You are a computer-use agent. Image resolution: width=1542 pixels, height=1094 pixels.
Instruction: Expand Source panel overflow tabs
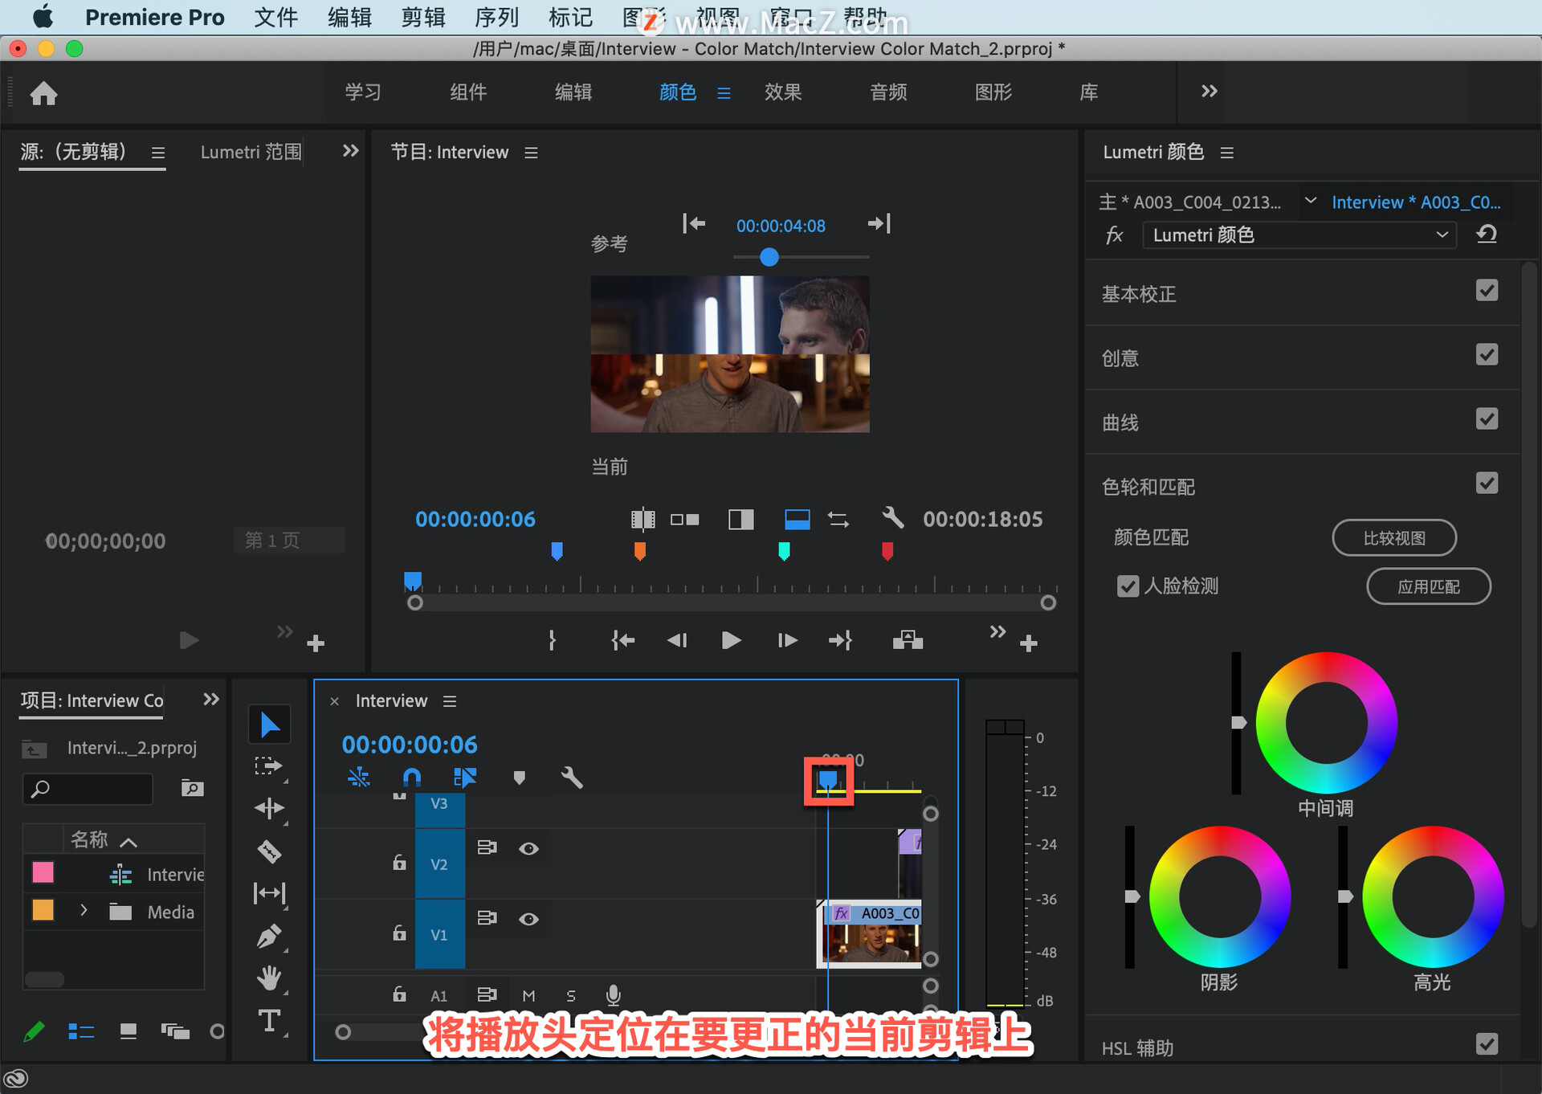[x=350, y=151]
